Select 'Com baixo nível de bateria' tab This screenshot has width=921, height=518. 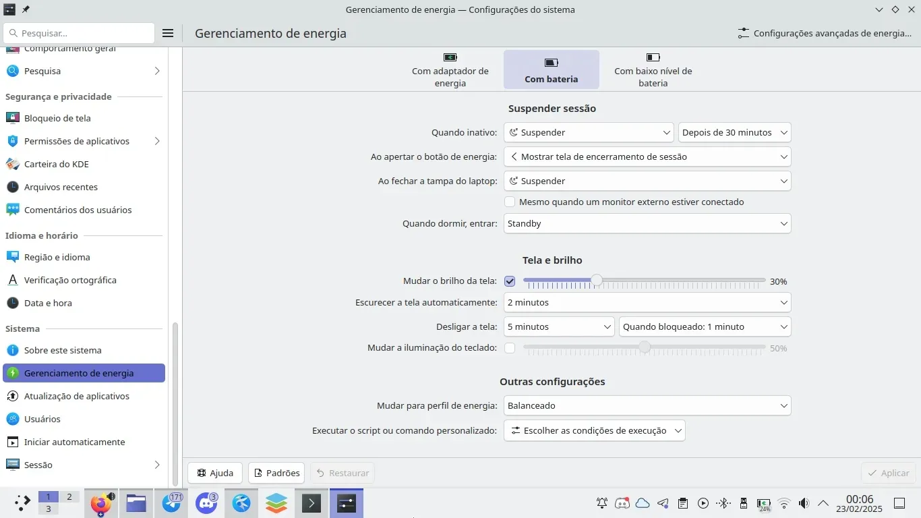click(x=653, y=70)
